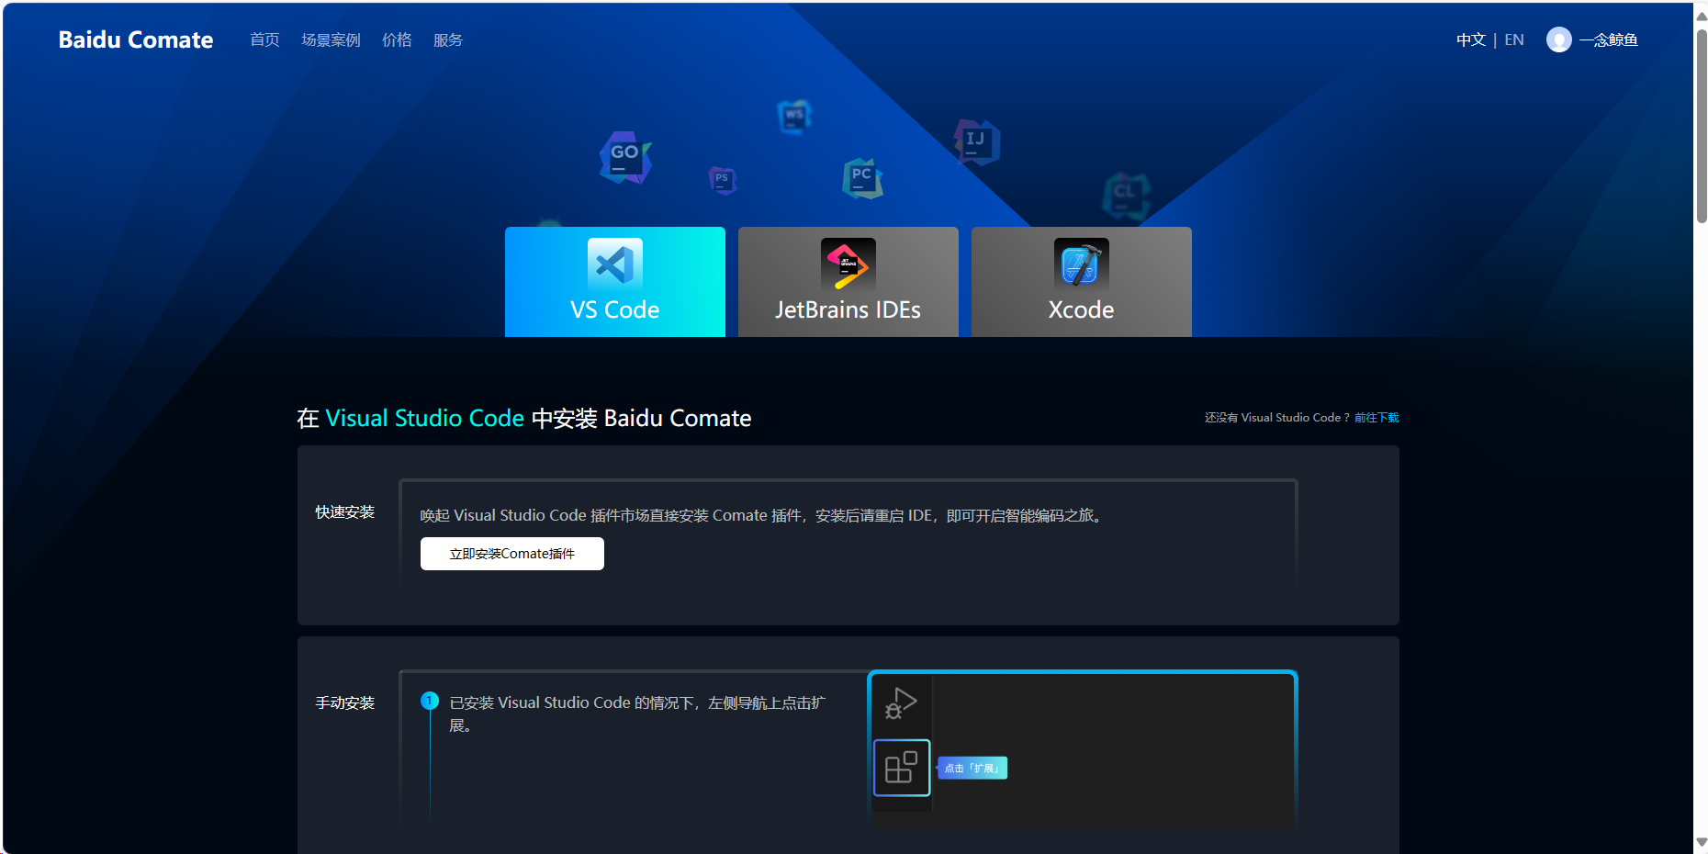This screenshot has width=1708, height=854.
Task: Go to the 价格 page
Action: pos(397,39)
